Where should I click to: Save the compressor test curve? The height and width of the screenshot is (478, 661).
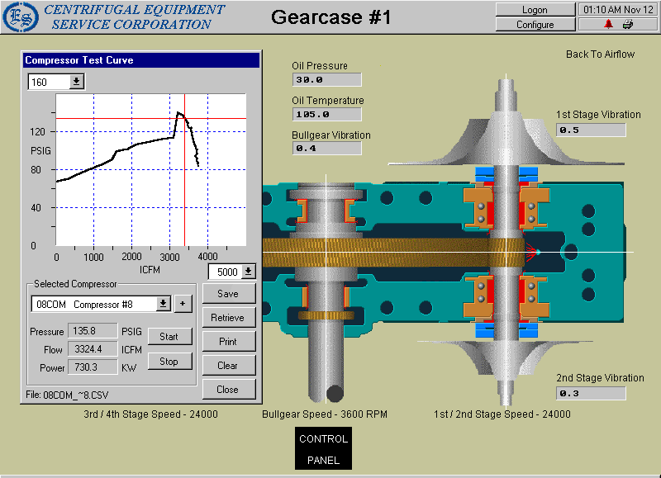(228, 294)
